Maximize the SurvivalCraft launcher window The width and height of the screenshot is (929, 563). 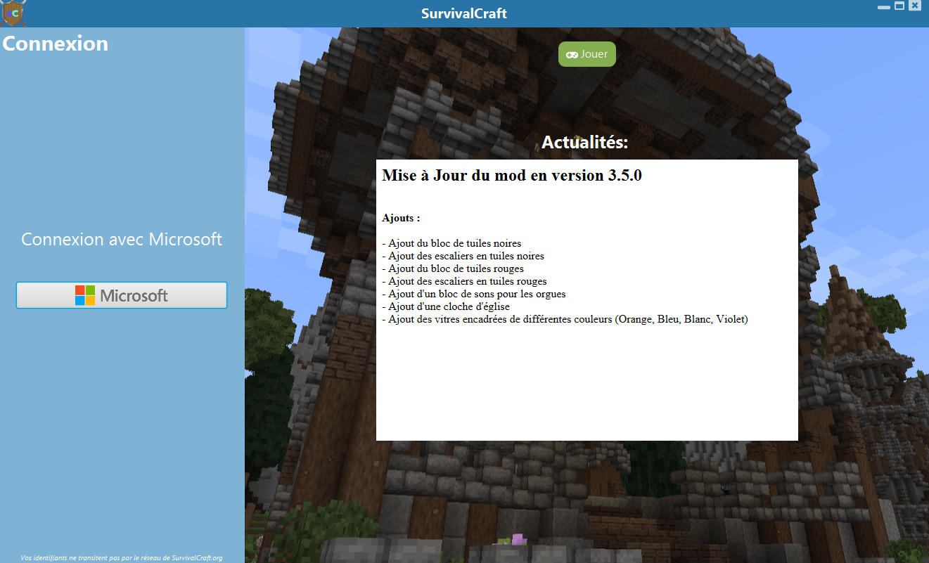pos(899,6)
